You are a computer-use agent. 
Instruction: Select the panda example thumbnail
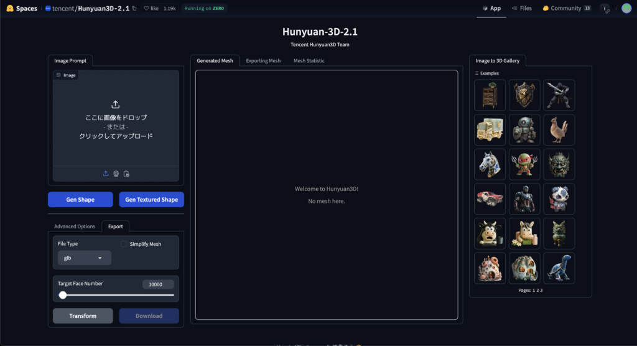coord(559,199)
